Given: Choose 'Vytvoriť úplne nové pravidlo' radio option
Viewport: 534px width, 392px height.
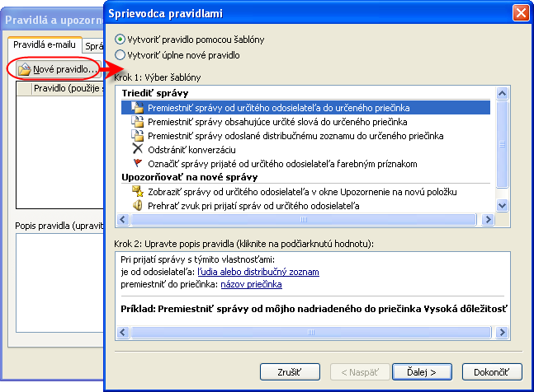Looking at the screenshot, I should pyautogui.click(x=121, y=55).
